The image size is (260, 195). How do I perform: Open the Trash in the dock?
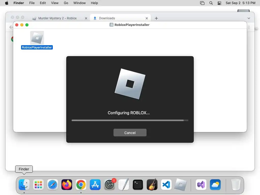tap(236, 185)
